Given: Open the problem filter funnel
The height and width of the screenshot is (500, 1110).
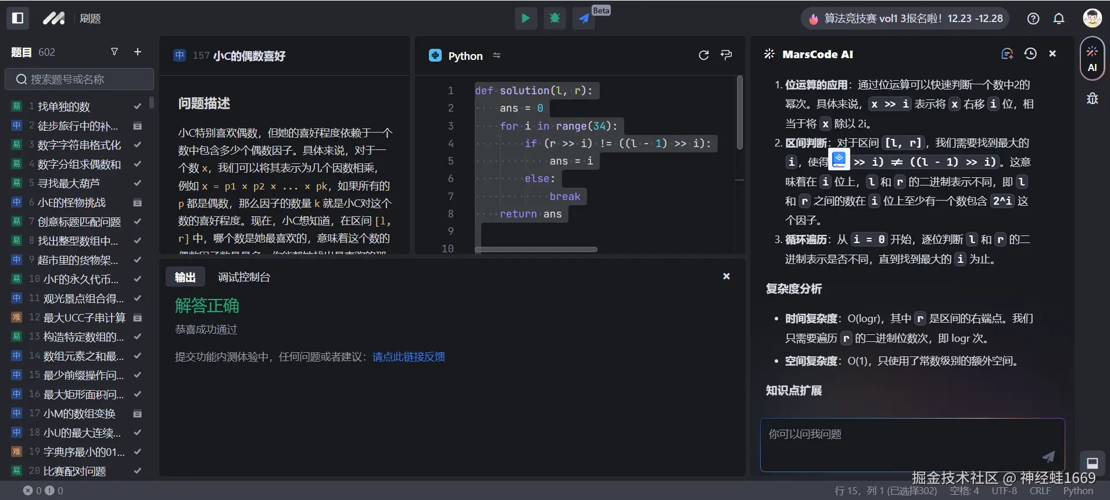Looking at the screenshot, I should click(x=114, y=52).
